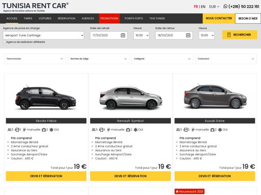Open the return date calendar icon
This screenshot has width=261, height=195.
(188, 35)
